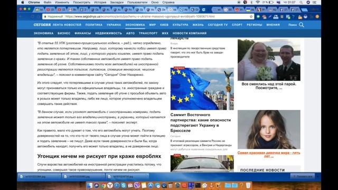Open the first downloaded jpg in the downloads bar
The image size is (338, 190).
[x=35, y=176]
